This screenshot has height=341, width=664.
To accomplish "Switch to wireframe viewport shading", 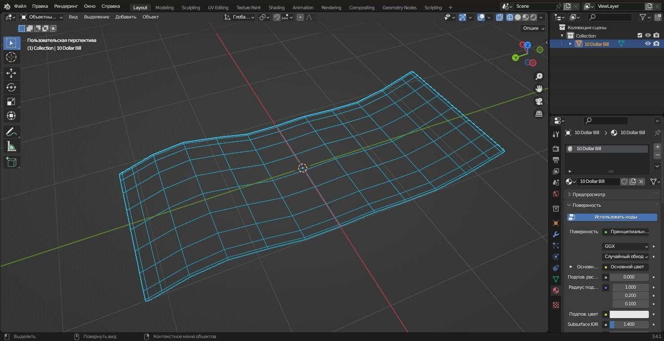I will click(510, 17).
